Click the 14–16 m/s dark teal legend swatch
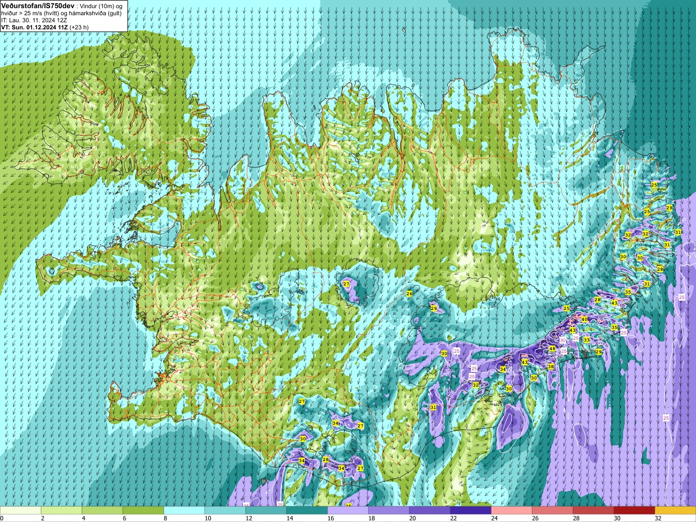 (x=307, y=511)
